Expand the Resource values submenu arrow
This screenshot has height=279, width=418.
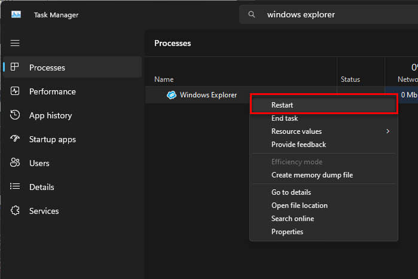point(388,131)
